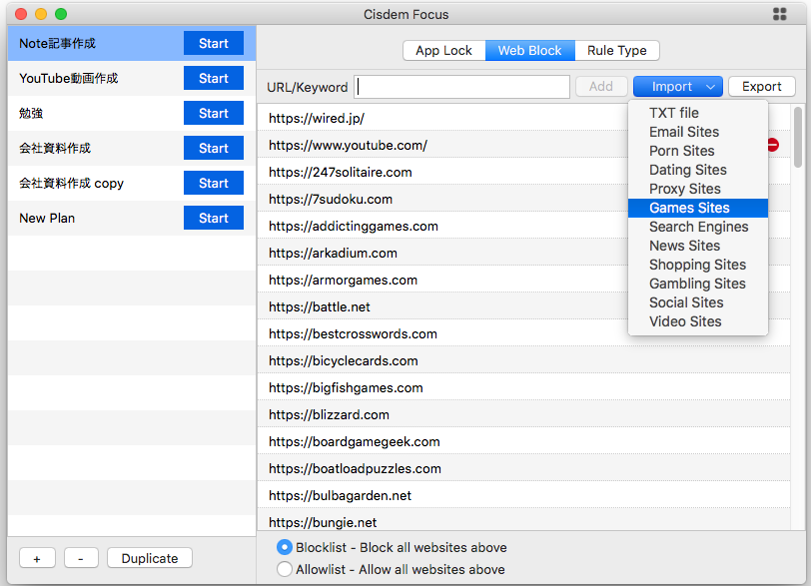Switch to the App Lock tab

pos(443,51)
